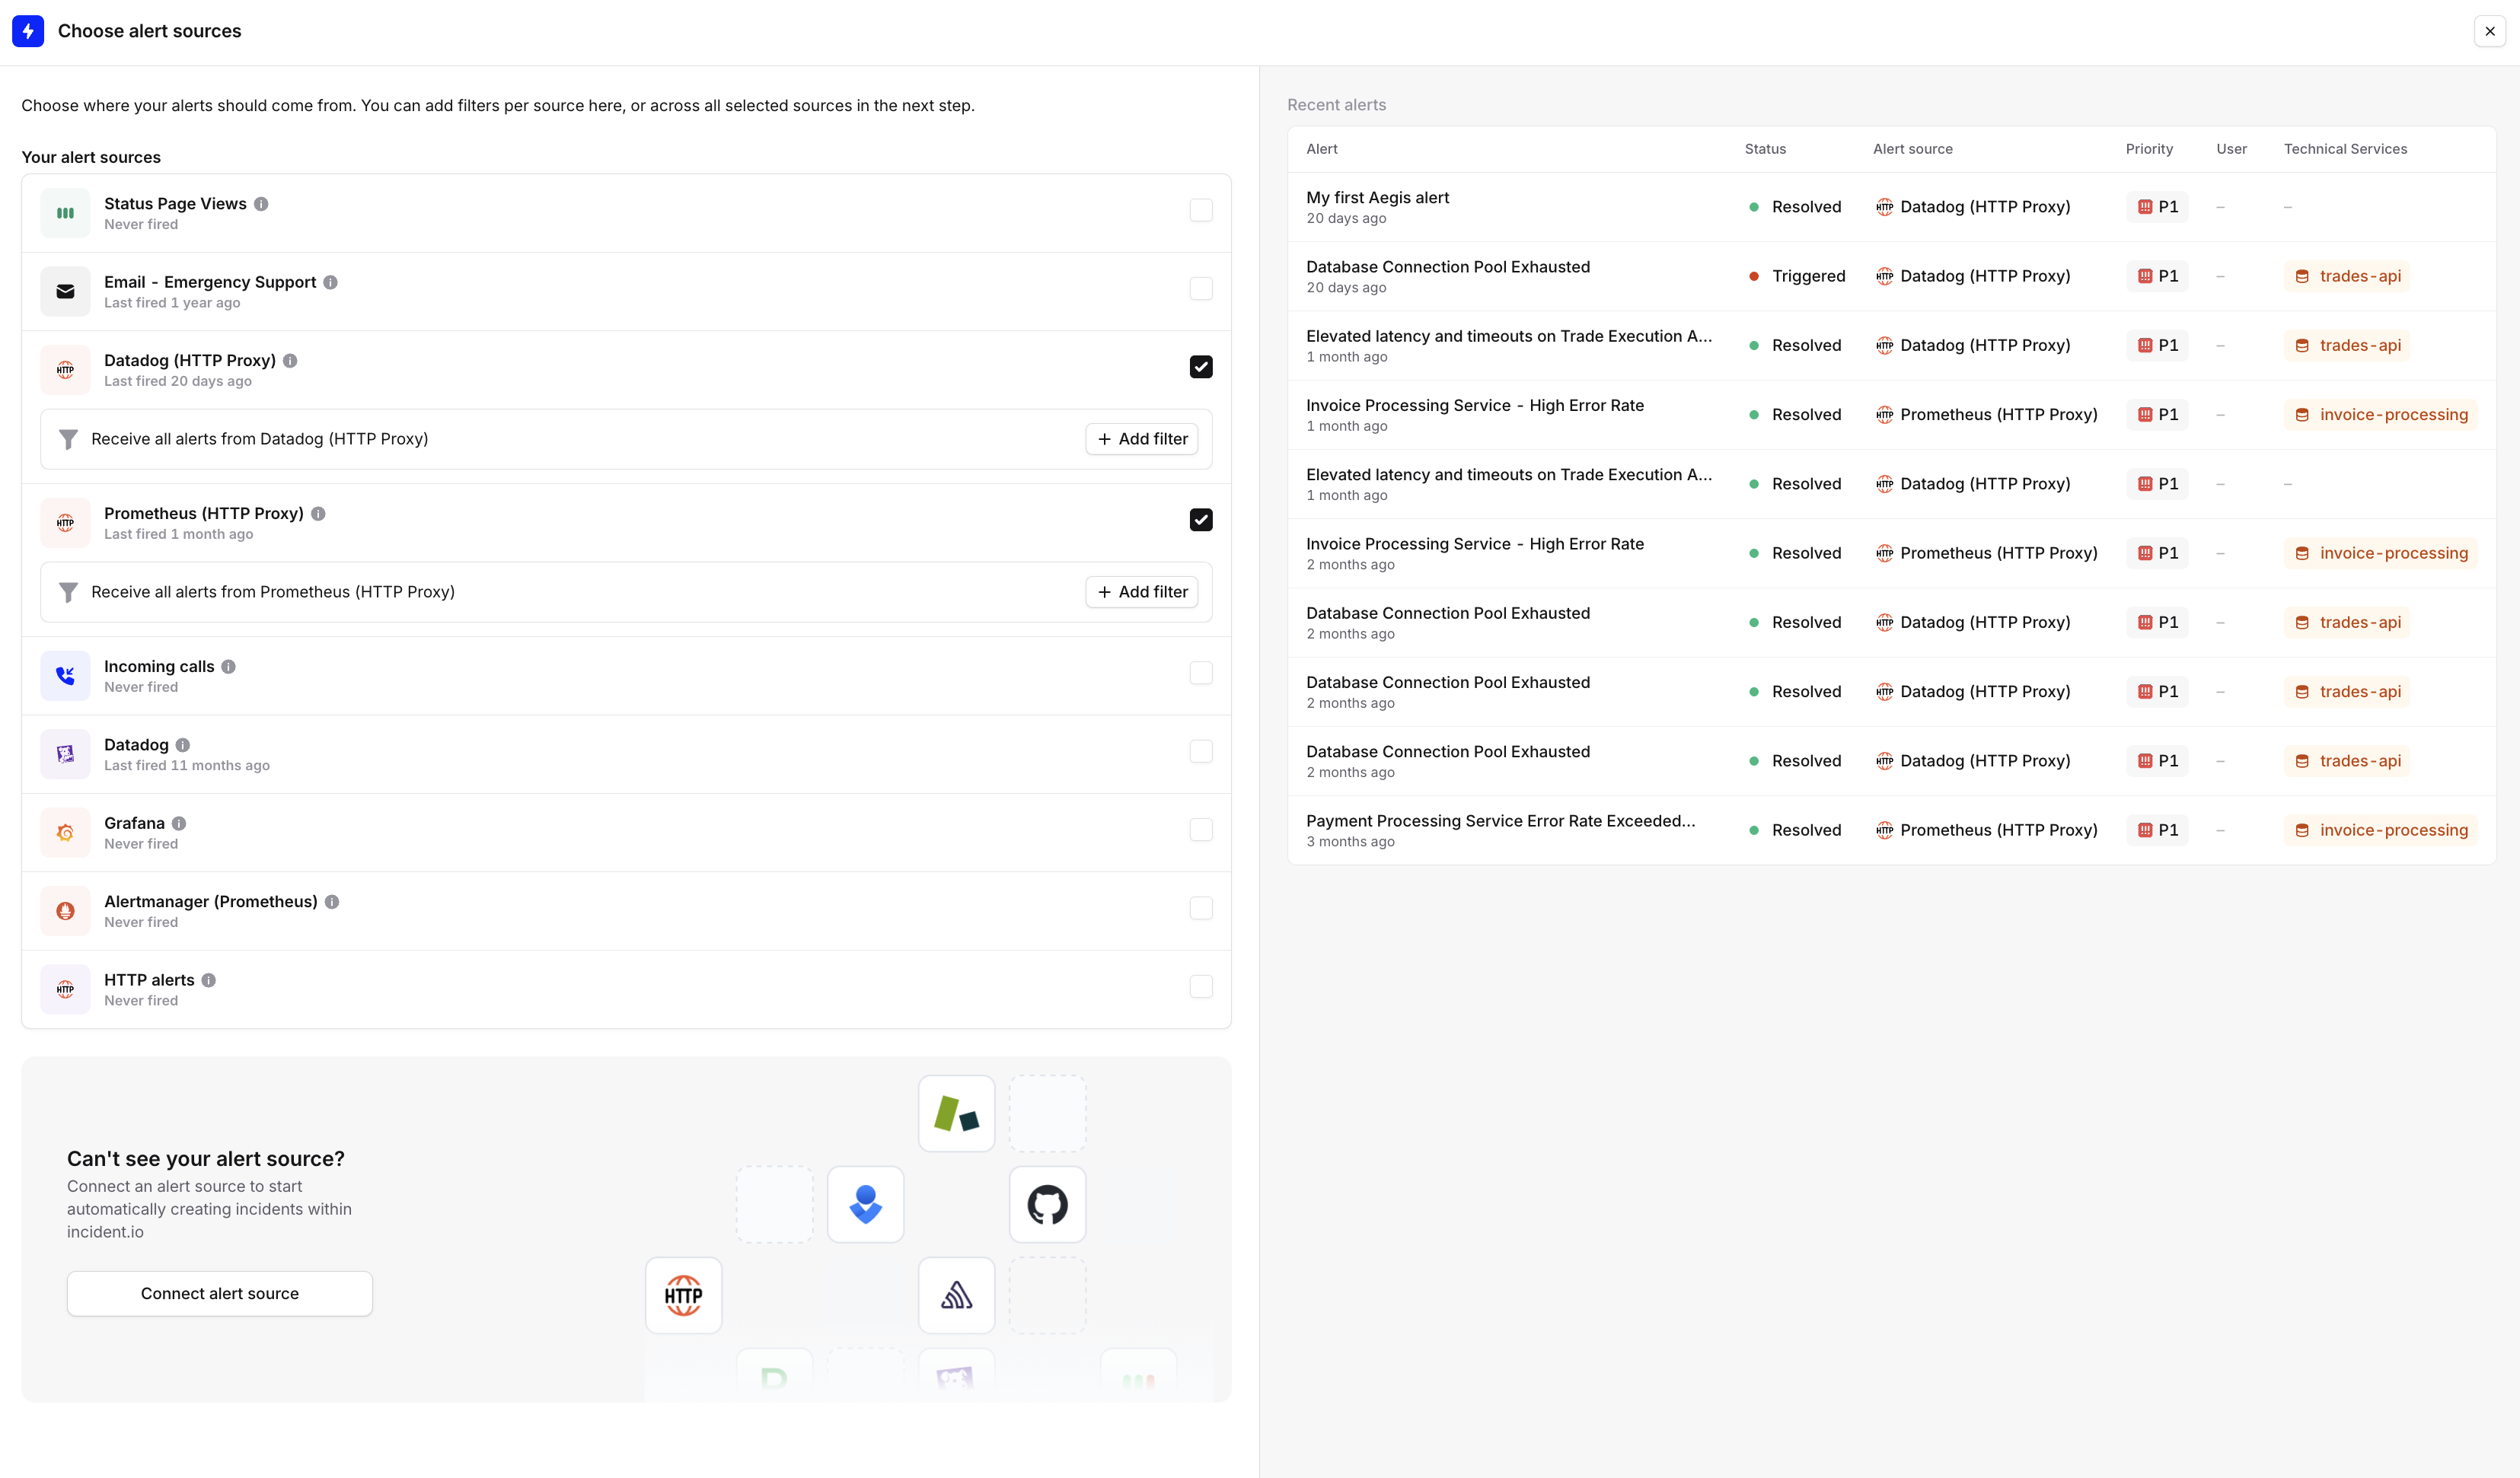Click the Datadog (HTTP Proxy) source icon
Screen dimensions: 2520x1478
[x=65, y=370]
